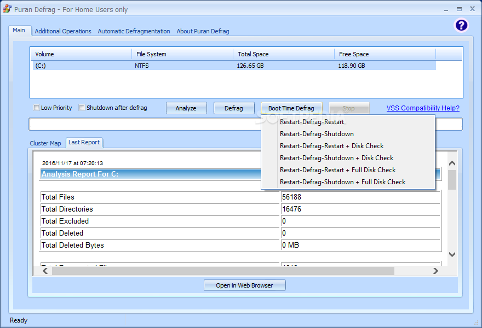Sort by the File System column header

click(x=182, y=54)
